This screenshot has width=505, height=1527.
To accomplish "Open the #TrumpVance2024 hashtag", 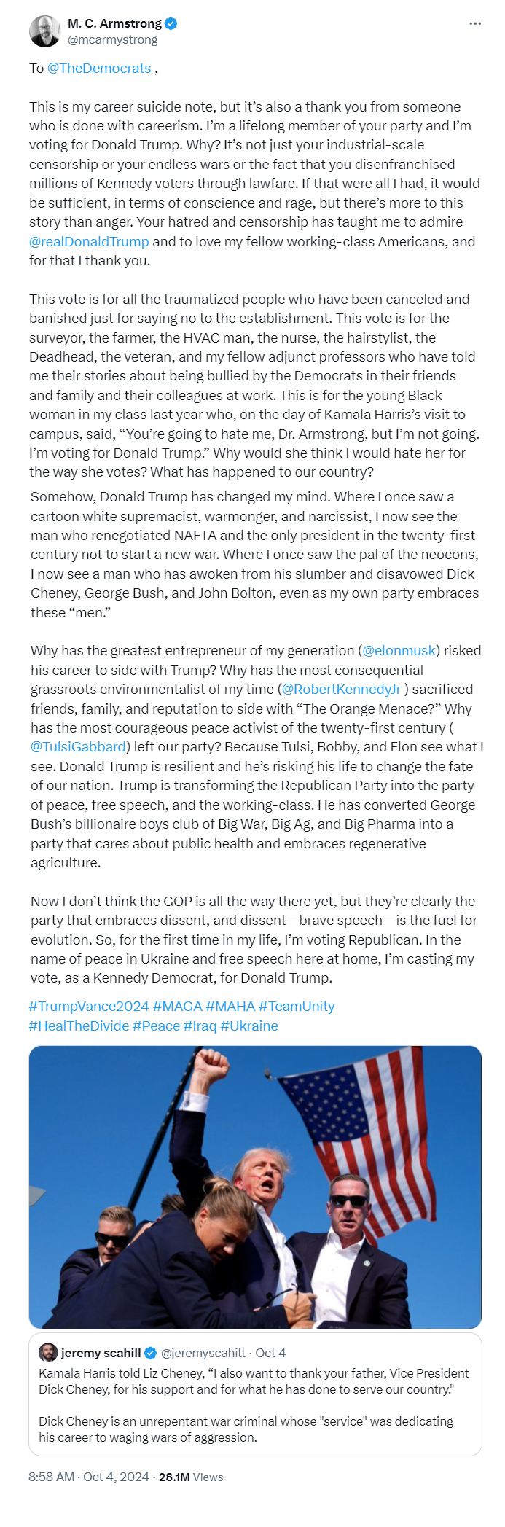I will (89, 1006).
